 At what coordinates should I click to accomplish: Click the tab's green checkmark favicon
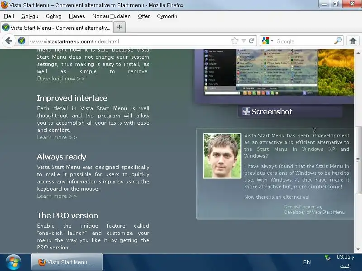coord(5,28)
